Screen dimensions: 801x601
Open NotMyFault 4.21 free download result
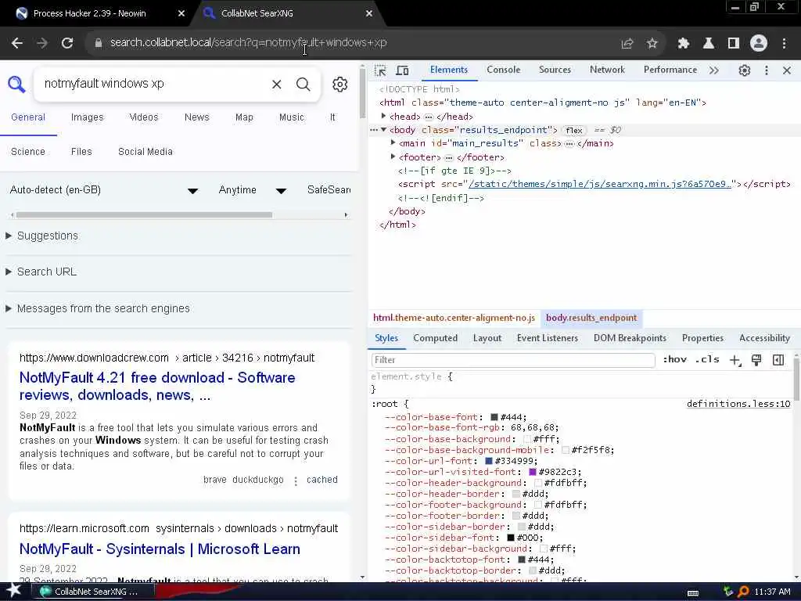pyautogui.click(x=157, y=387)
